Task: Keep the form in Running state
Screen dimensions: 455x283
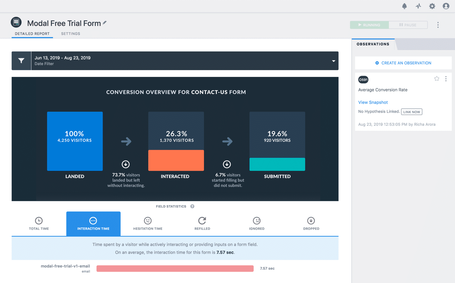Action: [369, 25]
